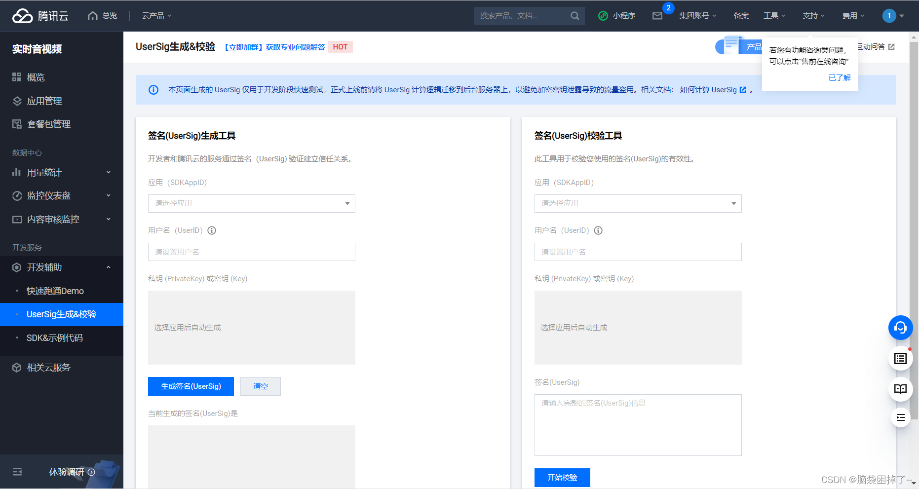Click UserID info icon in generation tool
Screen dimensions: 919x489
coord(212,230)
